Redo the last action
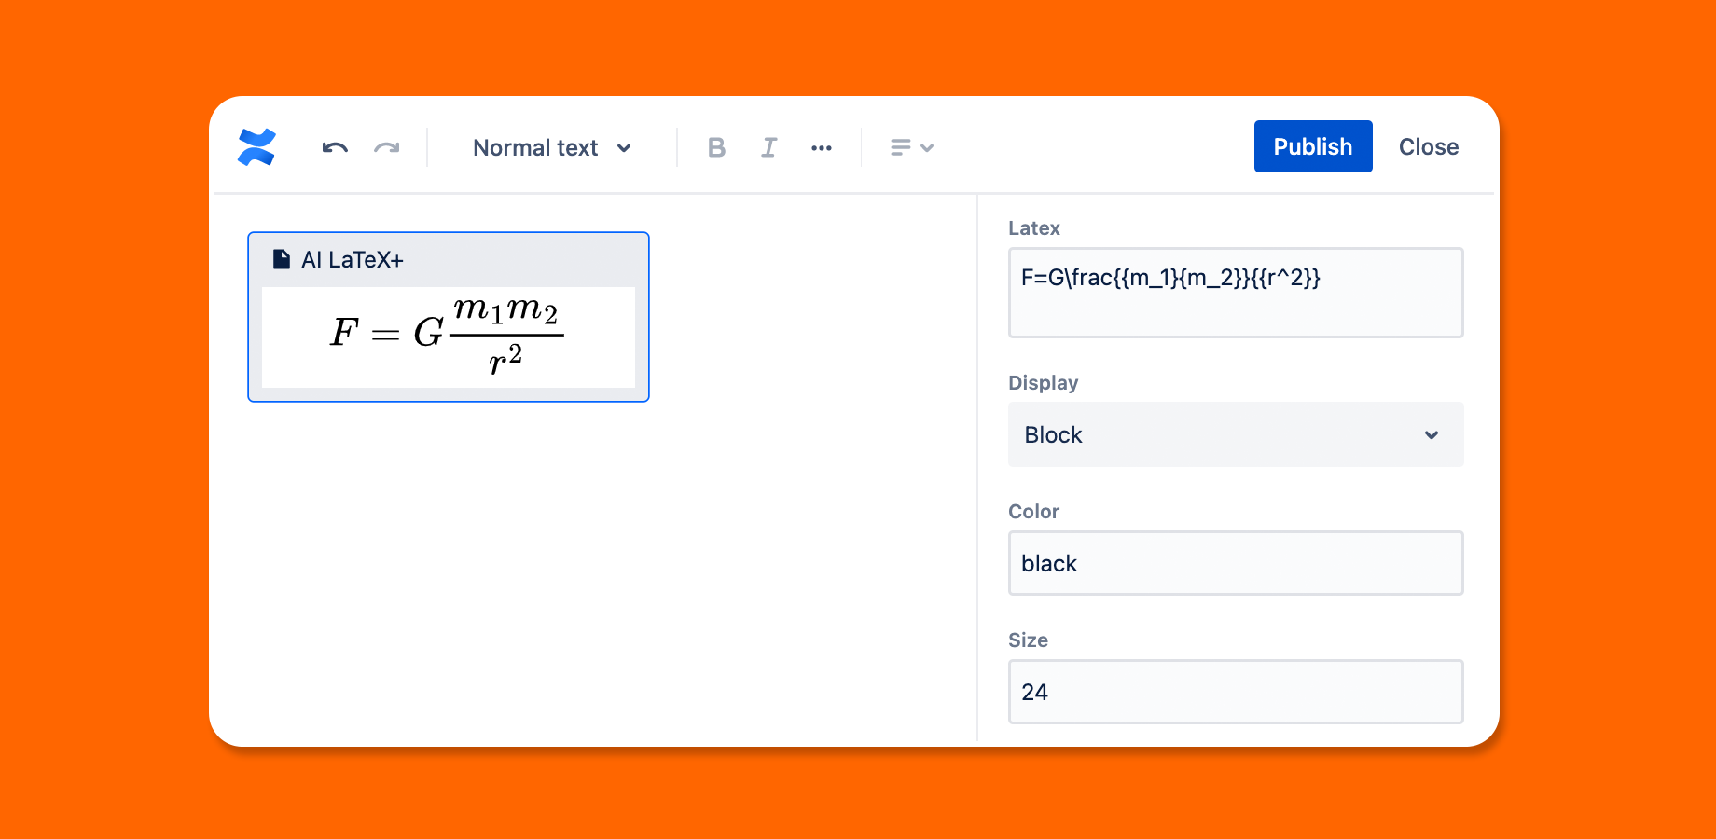Screen dimensions: 1716x839 (387, 147)
